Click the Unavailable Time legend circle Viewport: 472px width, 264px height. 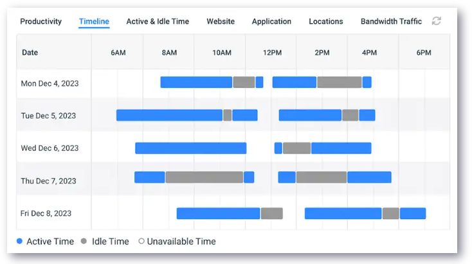pyautogui.click(x=141, y=241)
